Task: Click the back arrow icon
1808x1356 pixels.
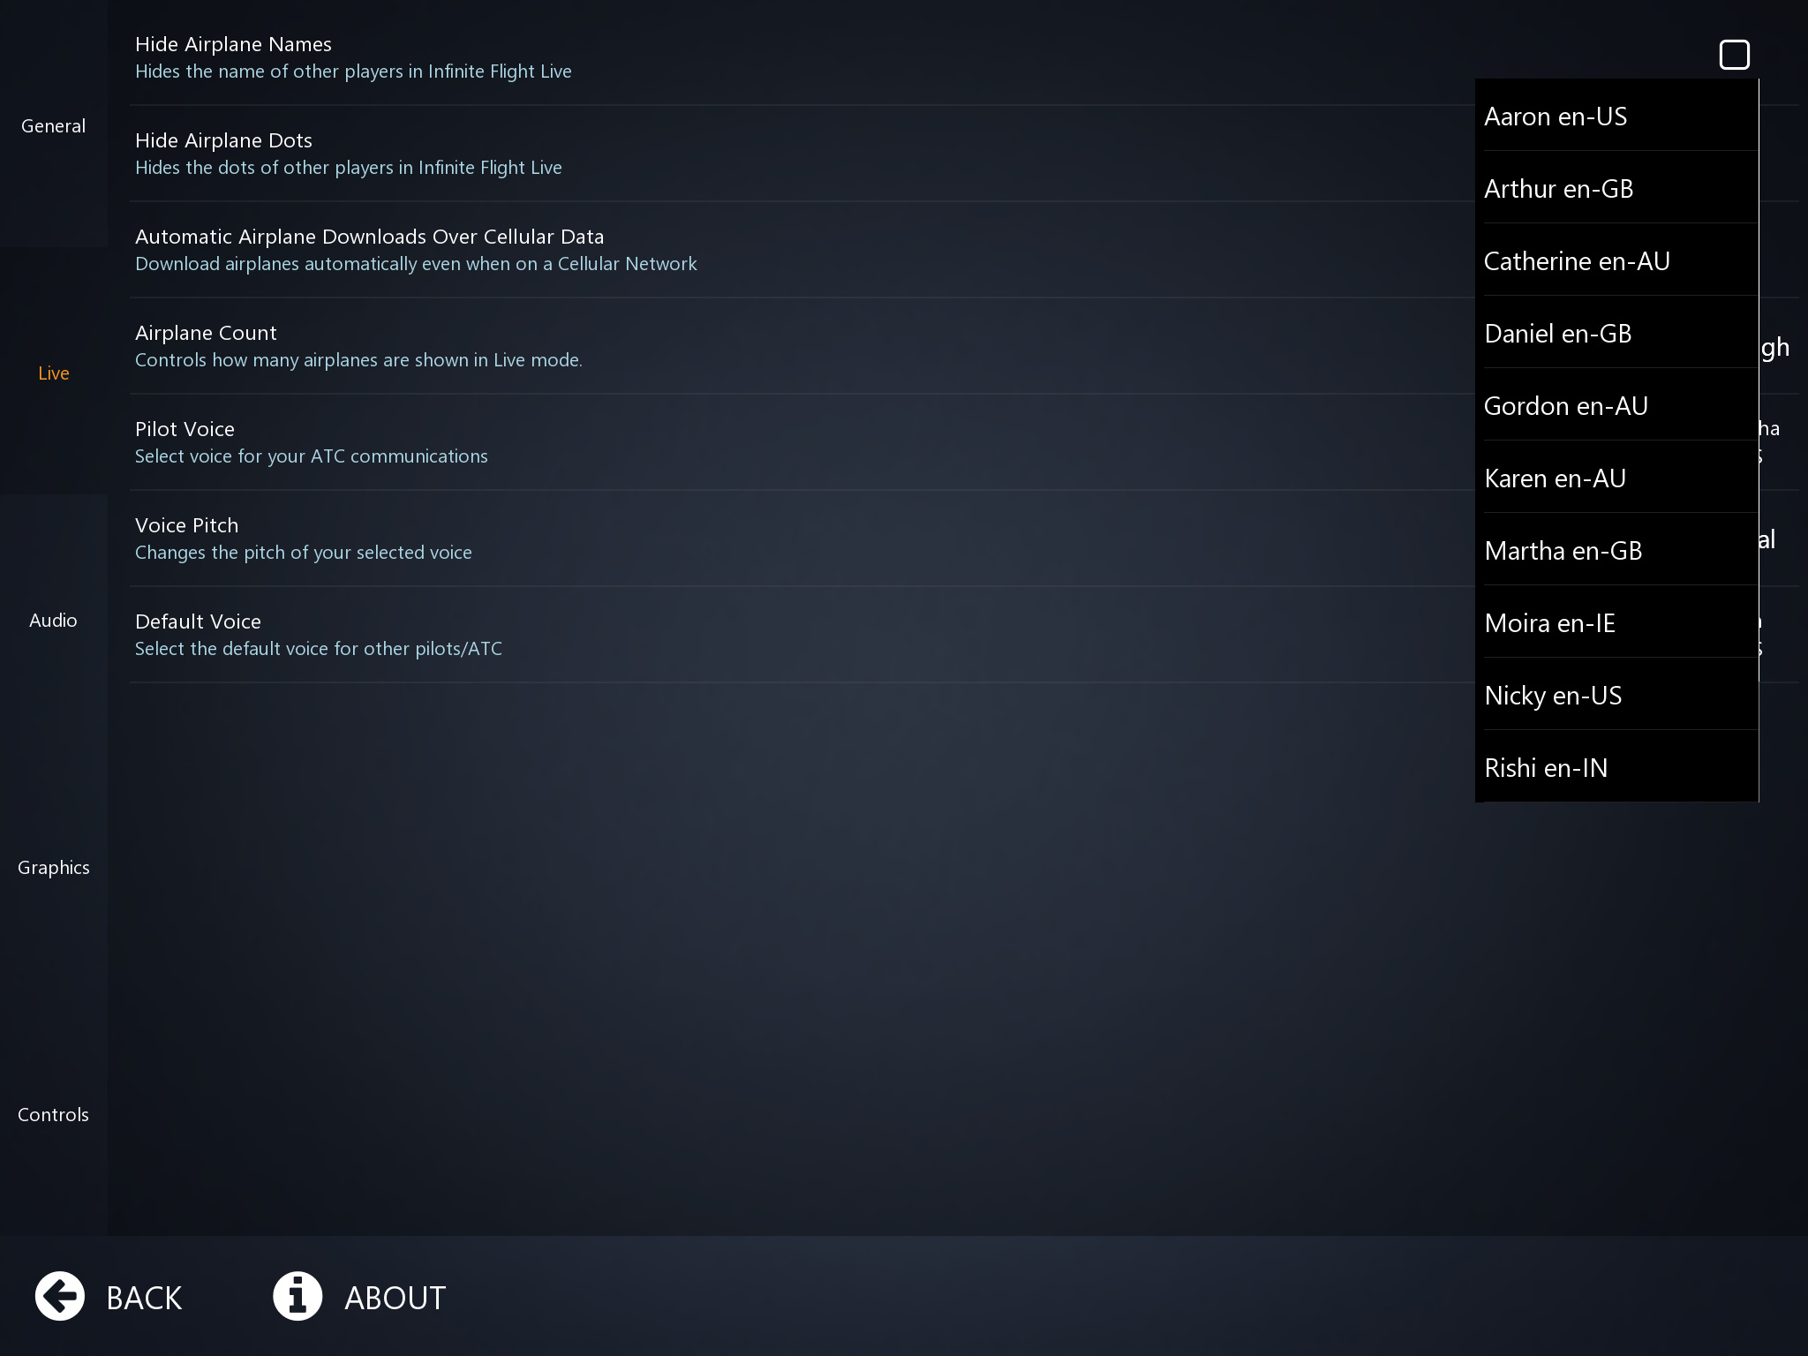Action: 60,1296
